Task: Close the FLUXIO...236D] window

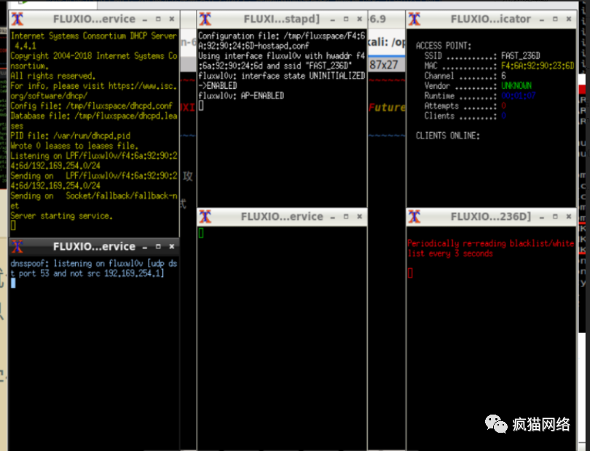Action: click(x=569, y=216)
